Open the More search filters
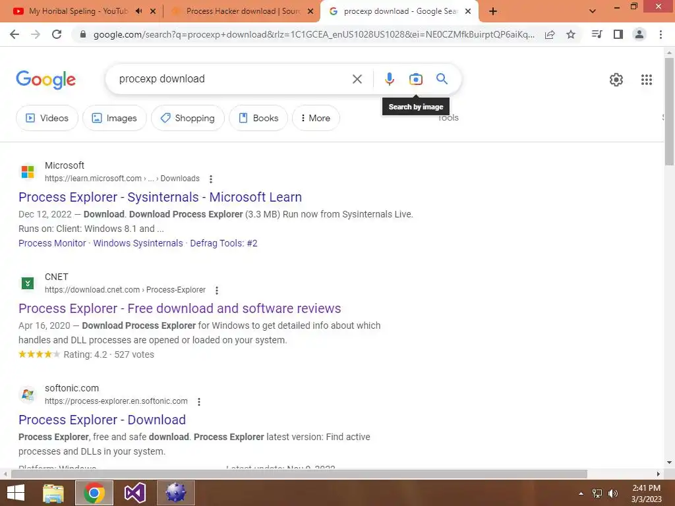 click(316, 118)
